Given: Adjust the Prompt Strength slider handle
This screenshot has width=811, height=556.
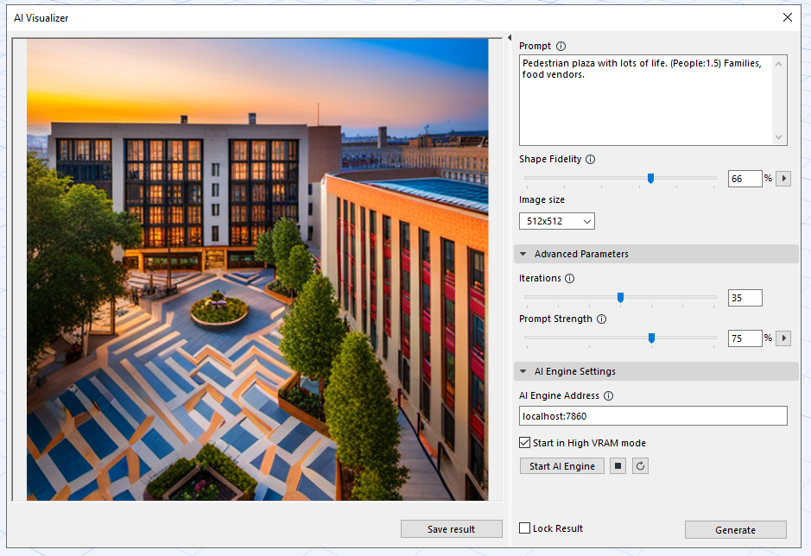Looking at the screenshot, I should (x=652, y=338).
